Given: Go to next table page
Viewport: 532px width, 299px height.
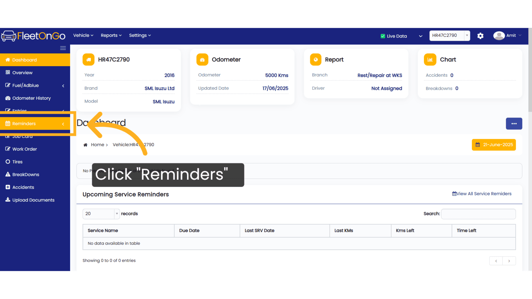Looking at the screenshot, I should (x=509, y=261).
